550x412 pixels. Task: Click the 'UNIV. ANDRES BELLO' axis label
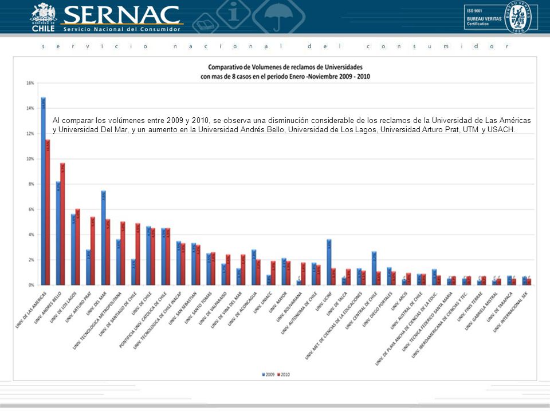[x=48, y=307]
